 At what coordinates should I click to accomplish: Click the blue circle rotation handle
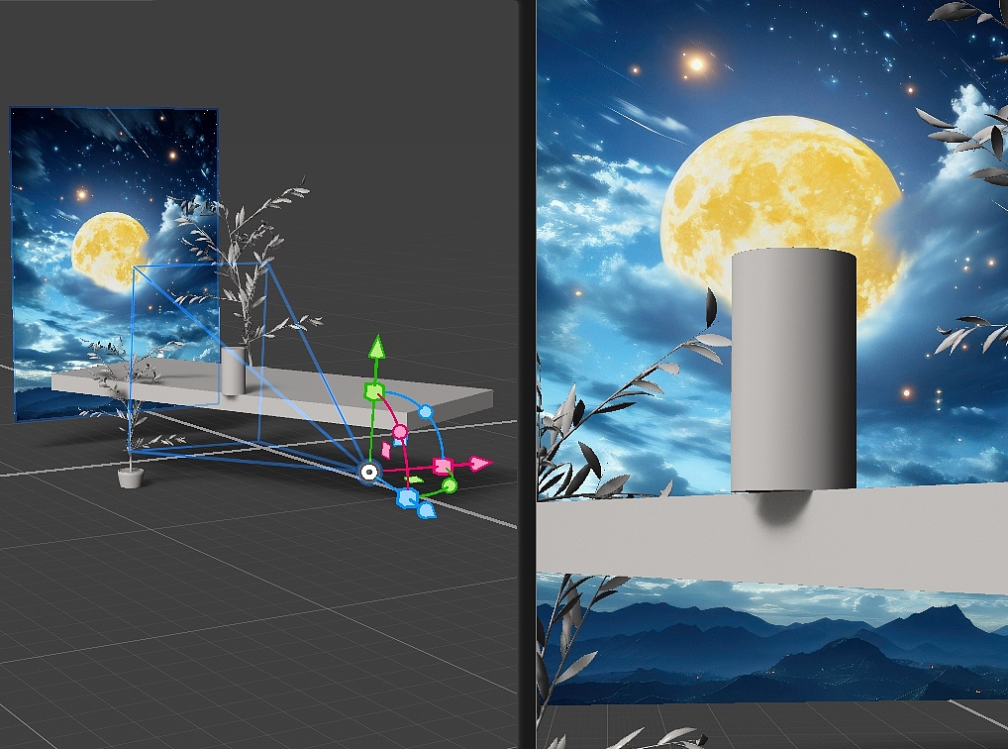(x=426, y=411)
